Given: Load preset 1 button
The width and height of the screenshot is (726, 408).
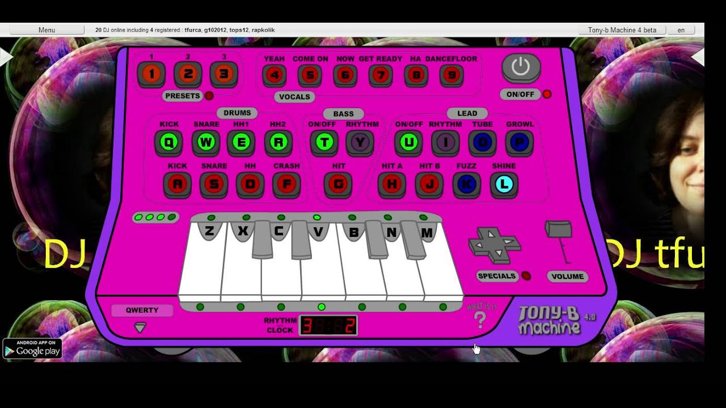Looking at the screenshot, I should [x=152, y=74].
